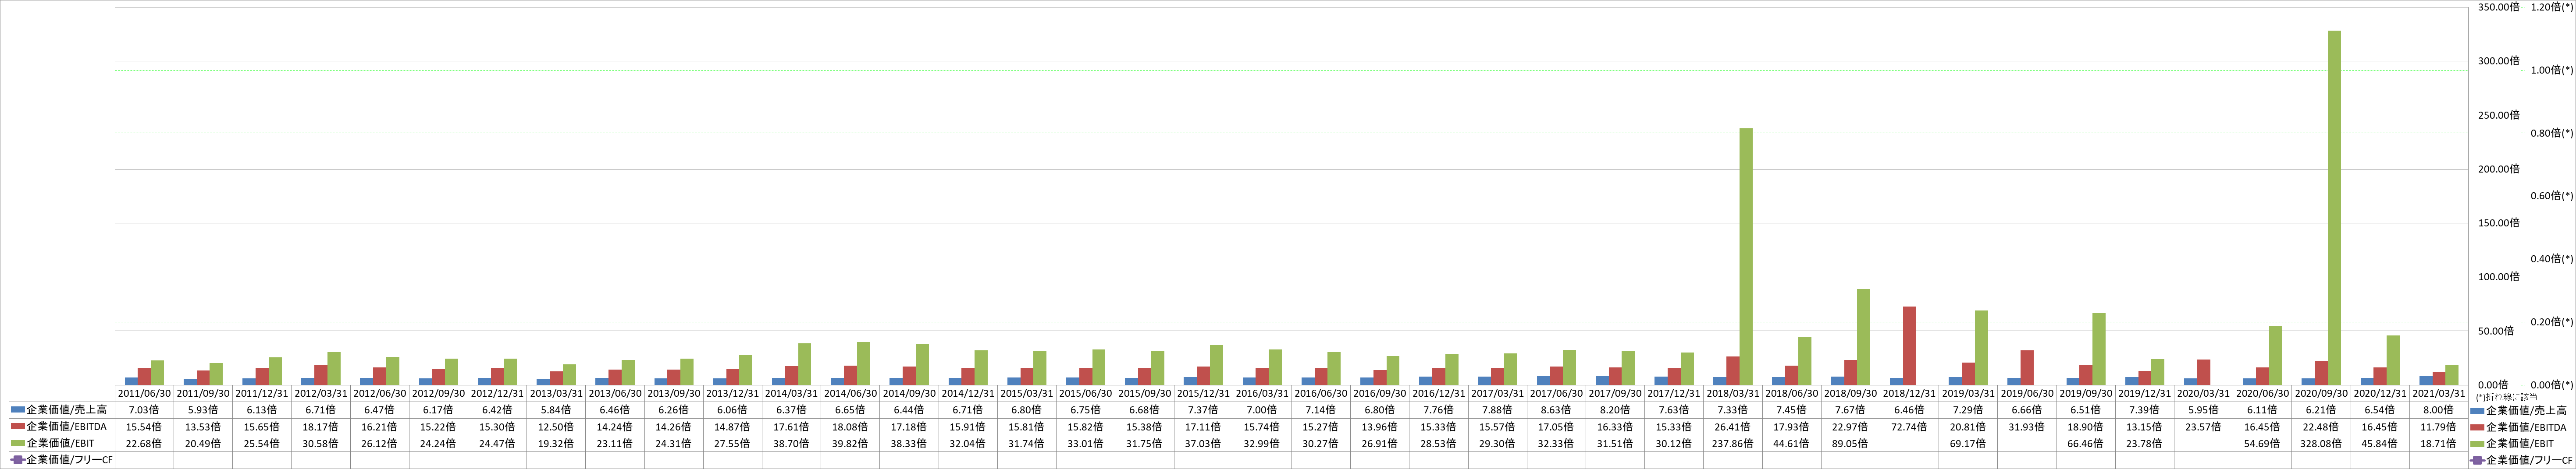Click the 23.57倍 EBITDA cell
Screen dimensions: 2576x469
(2204, 427)
